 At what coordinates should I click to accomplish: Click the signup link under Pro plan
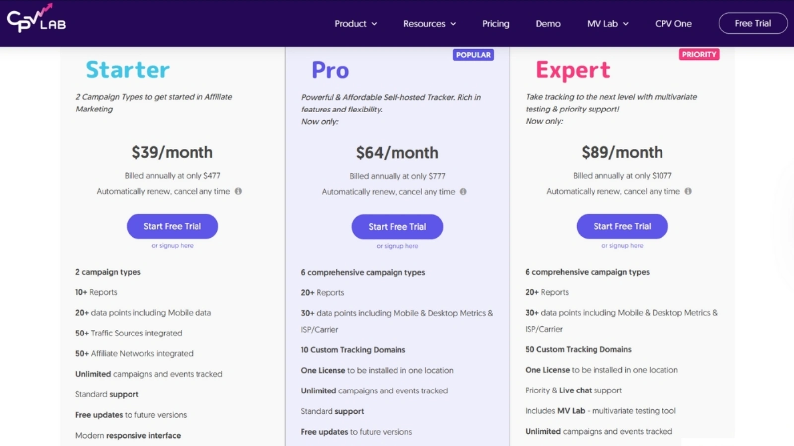coord(397,246)
